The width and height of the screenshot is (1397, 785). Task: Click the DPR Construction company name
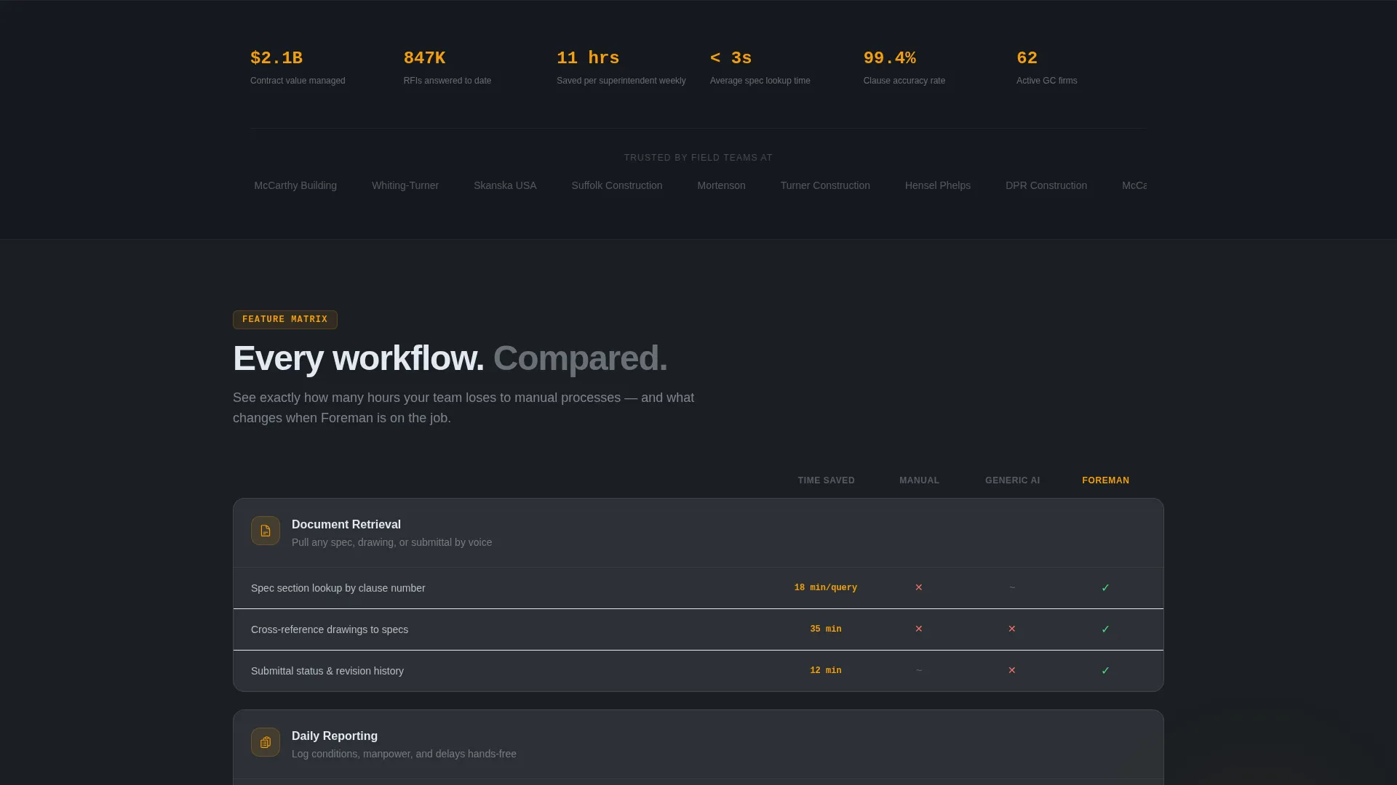pyautogui.click(x=1046, y=185)
